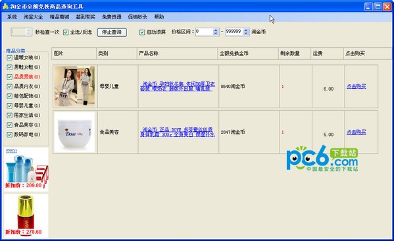The width and height of the screenshot is (394, 241).
Task: Click 点击购买 for the 2847淘金币 item
Action: point(356,132)
